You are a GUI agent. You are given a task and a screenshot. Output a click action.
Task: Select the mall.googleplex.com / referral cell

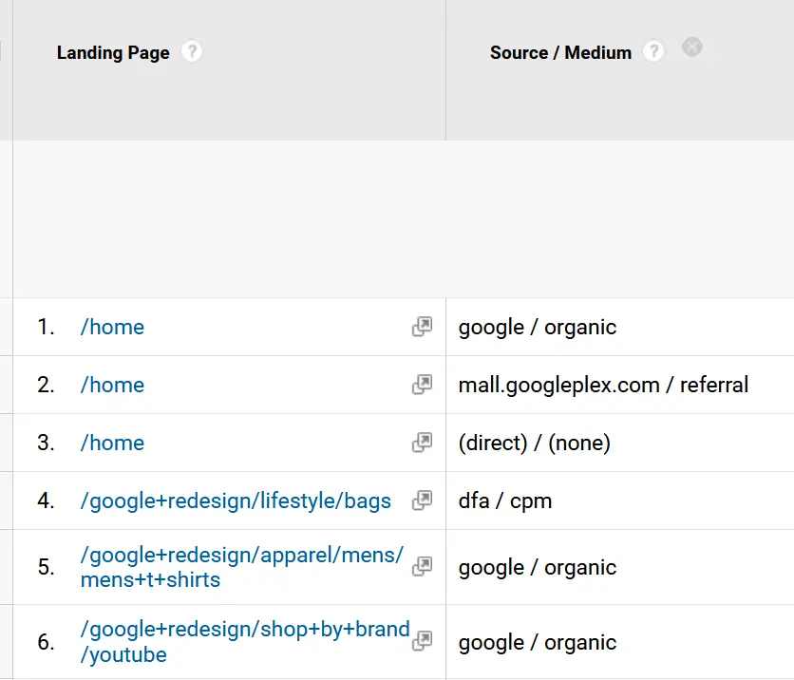point(603,385)
